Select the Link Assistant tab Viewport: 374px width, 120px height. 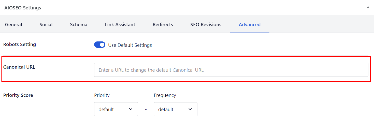pyautogui.click(x=120, y=25)
